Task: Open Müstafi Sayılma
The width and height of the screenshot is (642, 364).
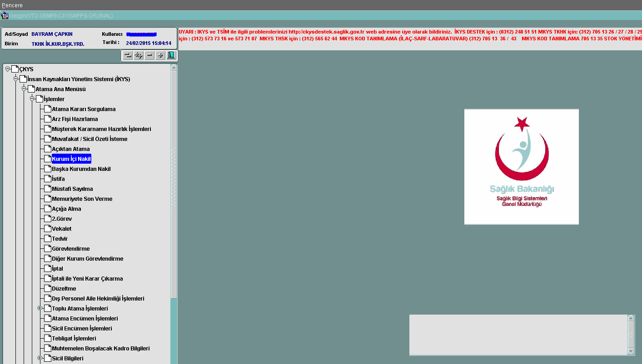Action: point(72,189)
